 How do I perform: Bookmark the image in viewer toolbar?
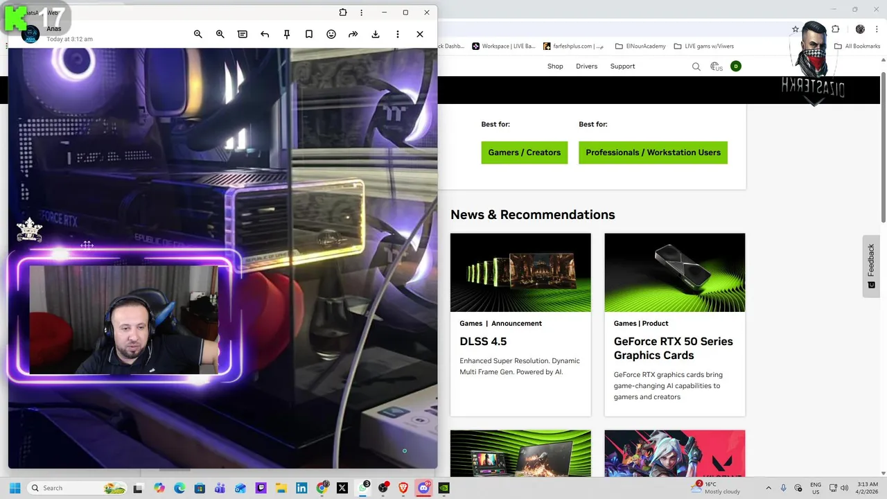[x=309, y=34]
